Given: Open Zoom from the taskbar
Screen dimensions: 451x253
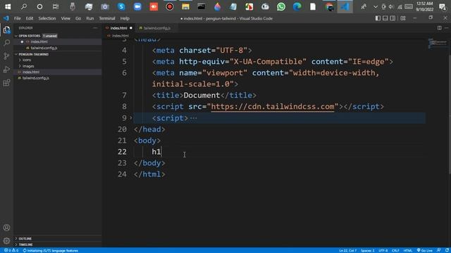Looking at the screenshot, I should click(x=137, y=6).
